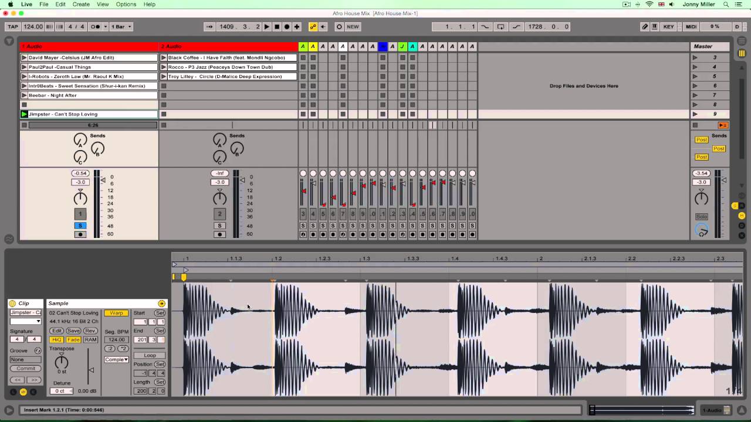Click the Master Solo cue button
The height and width of the screenshot is (422, 751).
(701, 217)
